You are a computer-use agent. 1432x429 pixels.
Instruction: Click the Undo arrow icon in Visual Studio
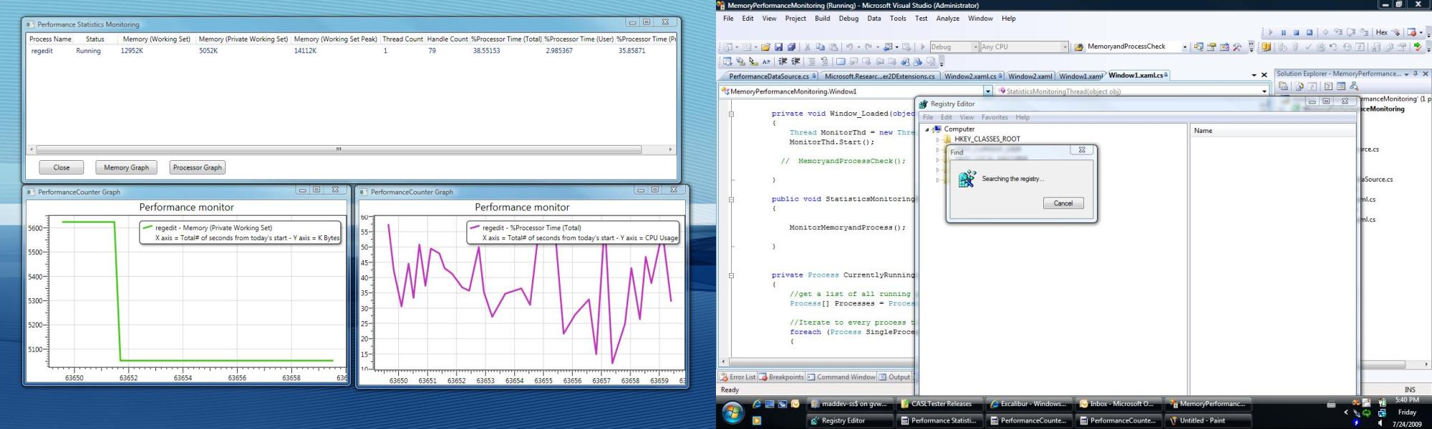(x=849, y=47)
